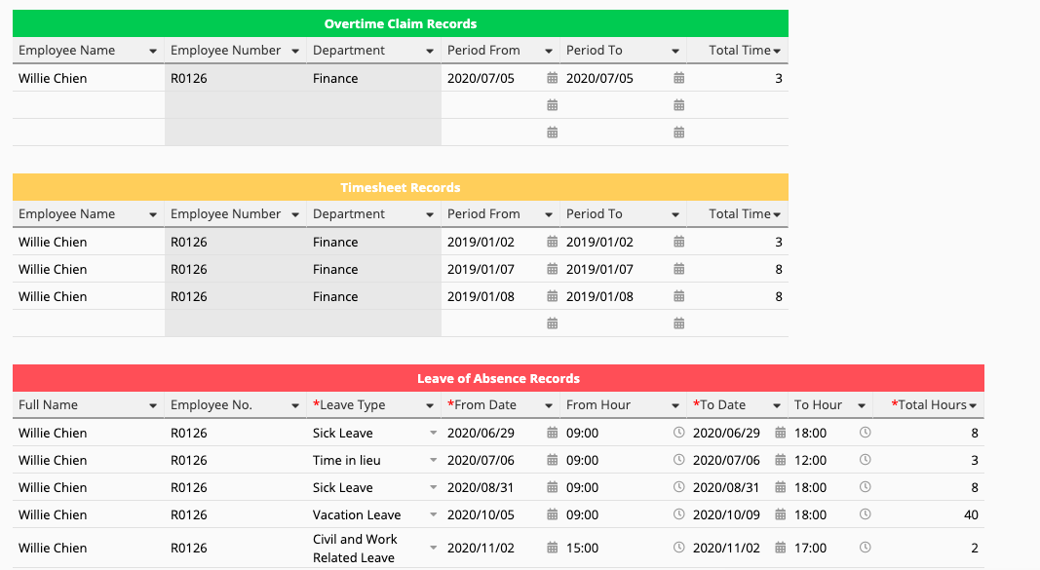
Task: Open calendar for 2020/10/09 To Date
Action: [x=780, y=514]
